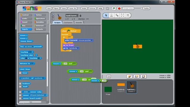Click the paint new sprite icon
190x107 pixels.
coord(129,76)
